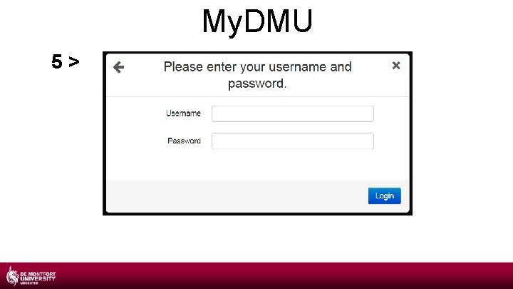Viewport: 513px width, 289px height.
Task: Select the DE MONTFORT UNIVERSITY logo text
Action: (x=38, y=276)
